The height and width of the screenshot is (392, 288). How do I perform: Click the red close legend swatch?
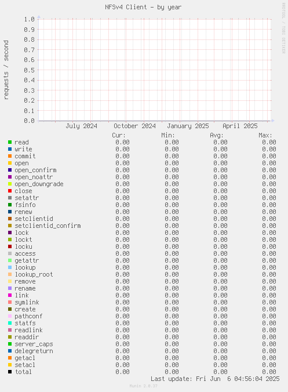click(10, 191)
